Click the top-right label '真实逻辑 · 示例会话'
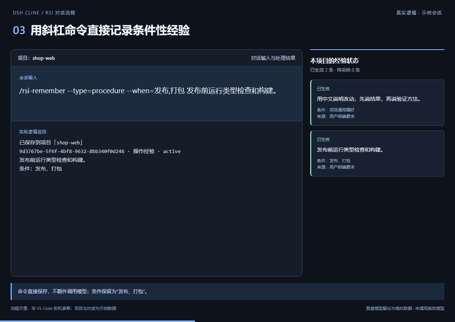Image resolution: width=455 pixels, height=322 pixels. [419, 13]
